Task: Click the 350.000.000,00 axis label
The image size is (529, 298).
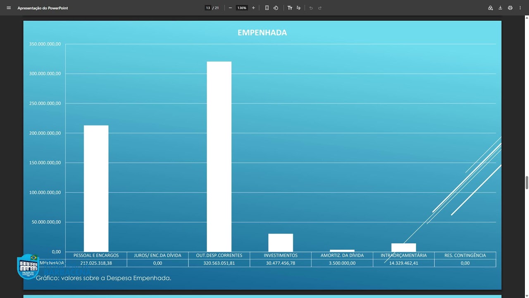Action: pyautogui.click(x=45, y=44)
